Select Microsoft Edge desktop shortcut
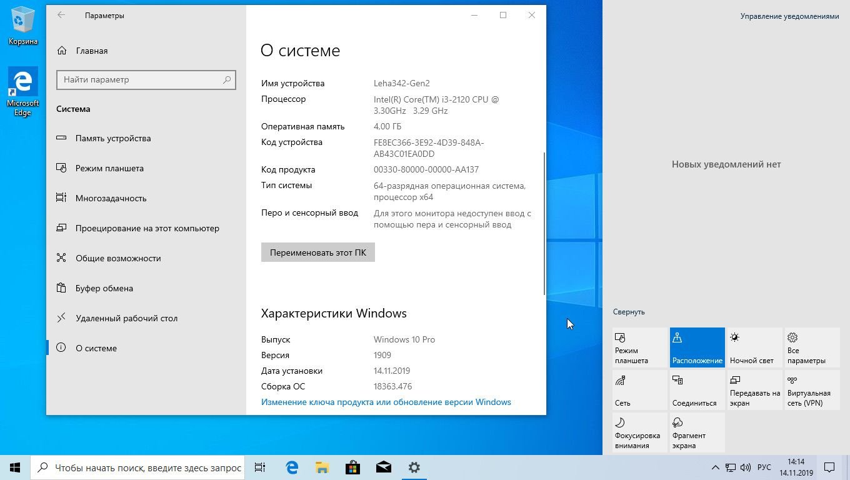 23,92
